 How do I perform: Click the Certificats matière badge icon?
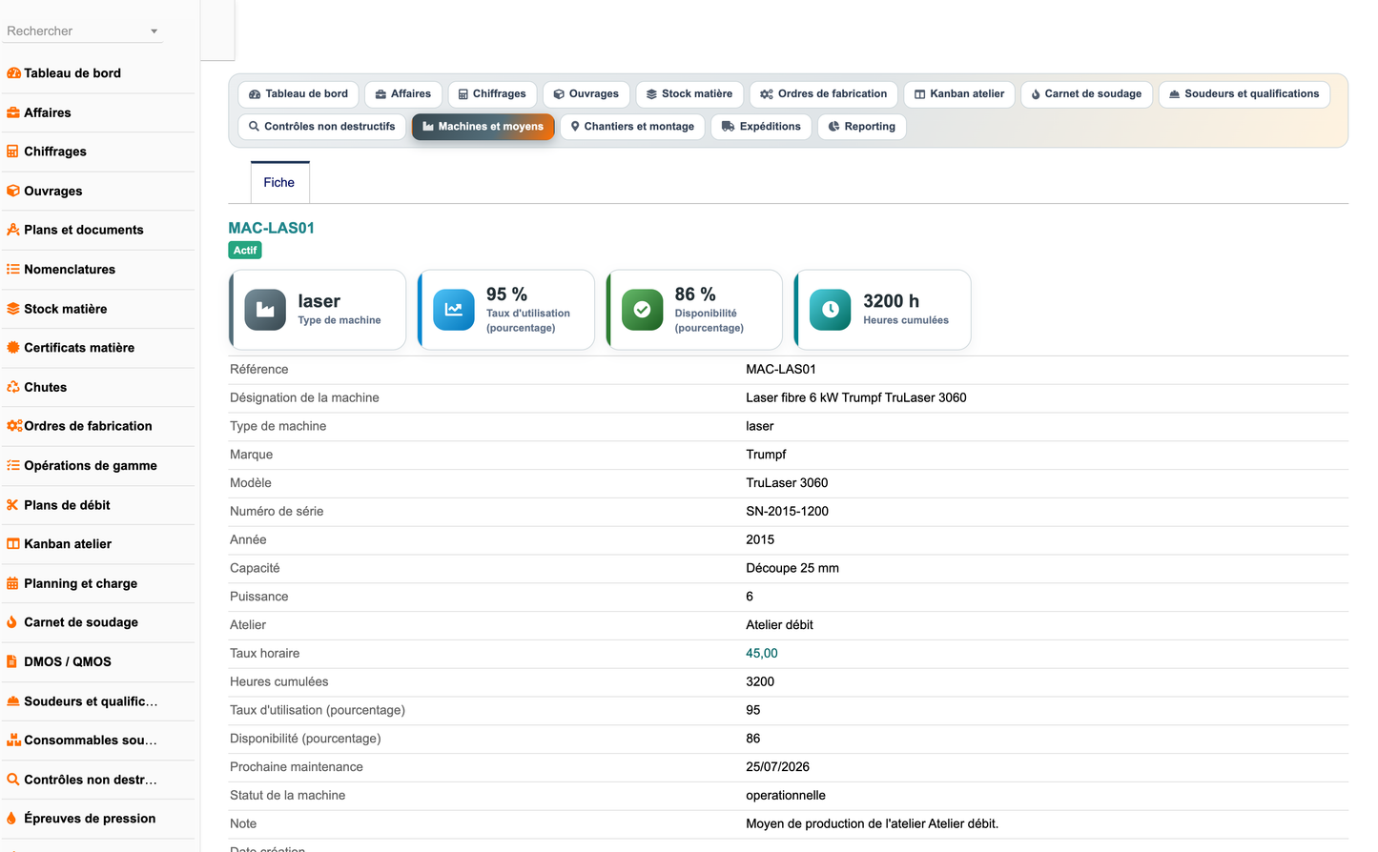(13, 348)
